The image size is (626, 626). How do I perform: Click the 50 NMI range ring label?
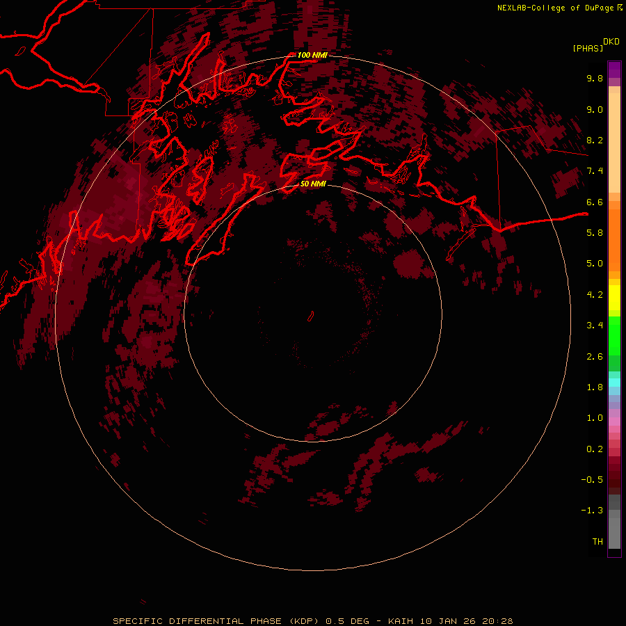(x=313, y=184)
